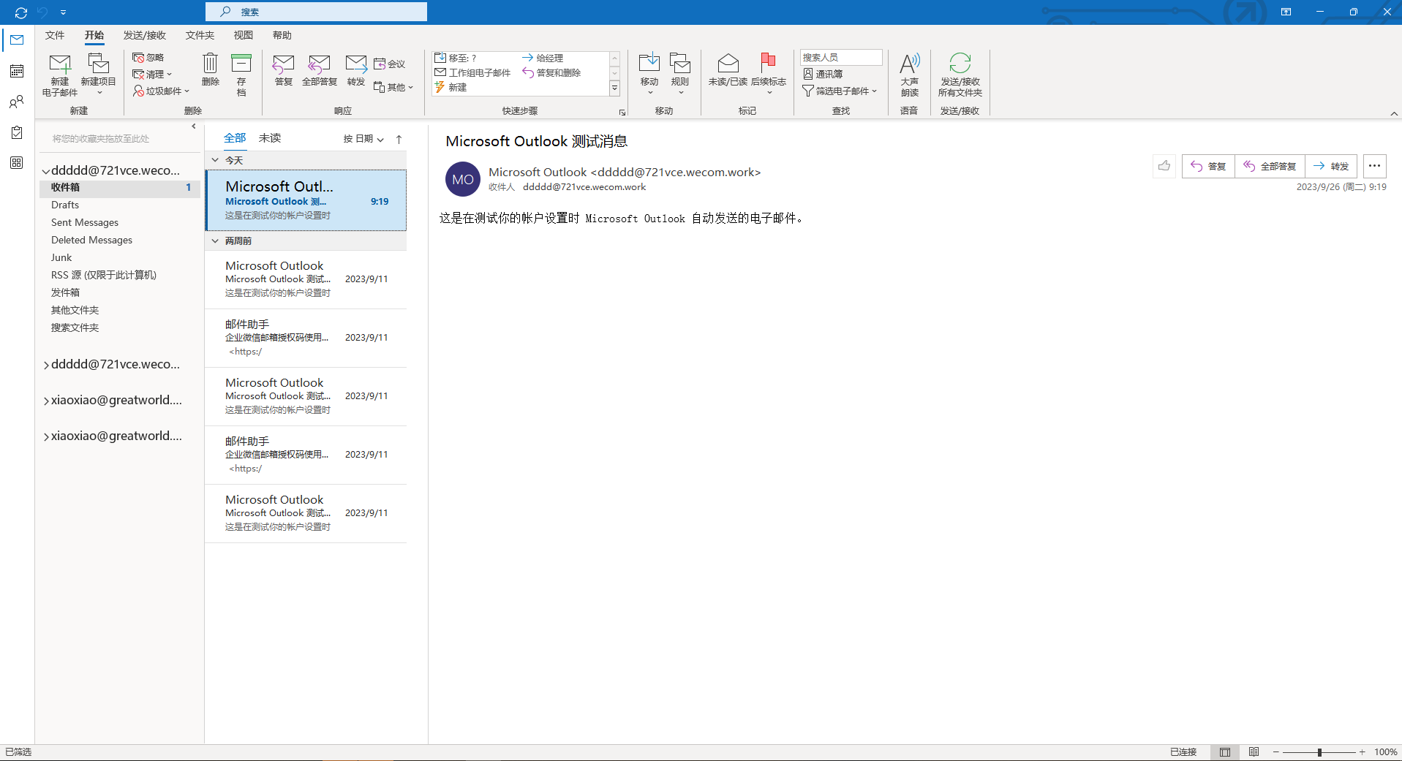Forward the message using 转发 button
The width and height of the screenshot is (1402, 761).
(1331, 166)
